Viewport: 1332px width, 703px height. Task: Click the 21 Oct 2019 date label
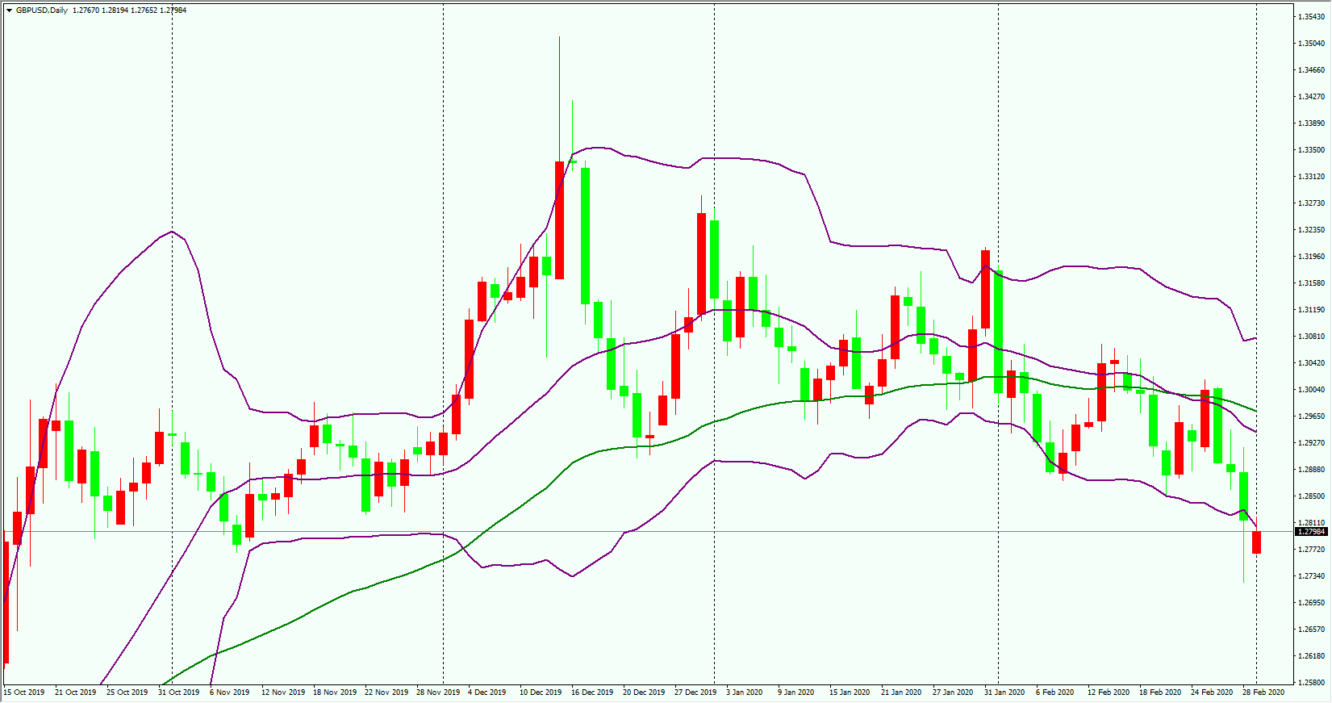(x=76, y=693)
